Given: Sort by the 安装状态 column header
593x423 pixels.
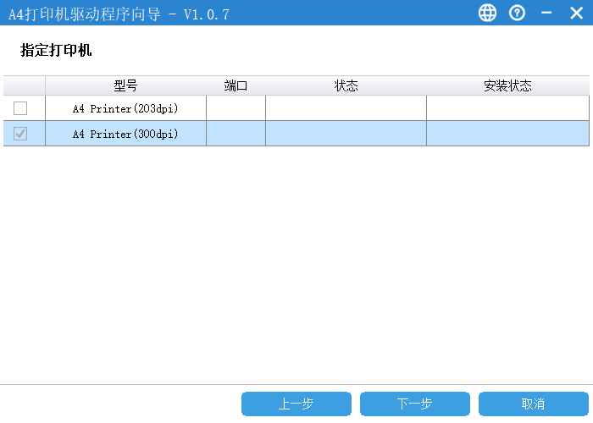Looking at the screenshot, I should click(508, 85).
